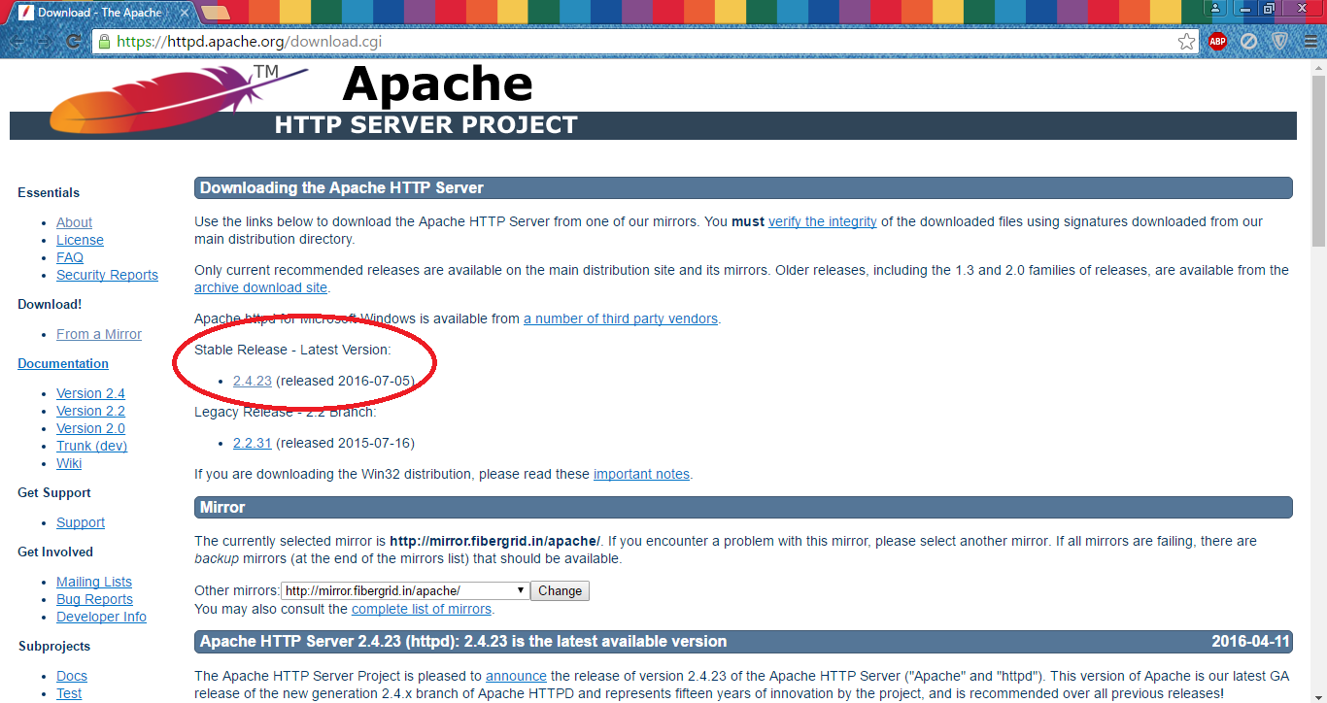Click the browser back arrow

point(18,42)
